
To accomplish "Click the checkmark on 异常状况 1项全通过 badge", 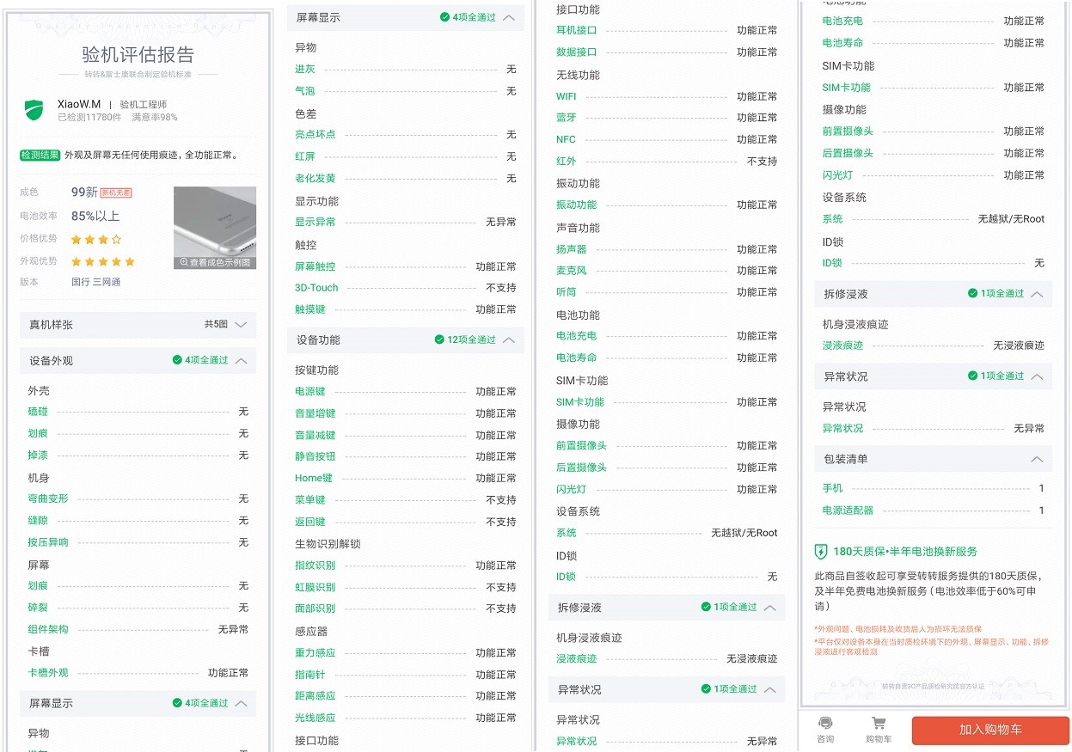I will pyautogui.click(x=974, y=376).
